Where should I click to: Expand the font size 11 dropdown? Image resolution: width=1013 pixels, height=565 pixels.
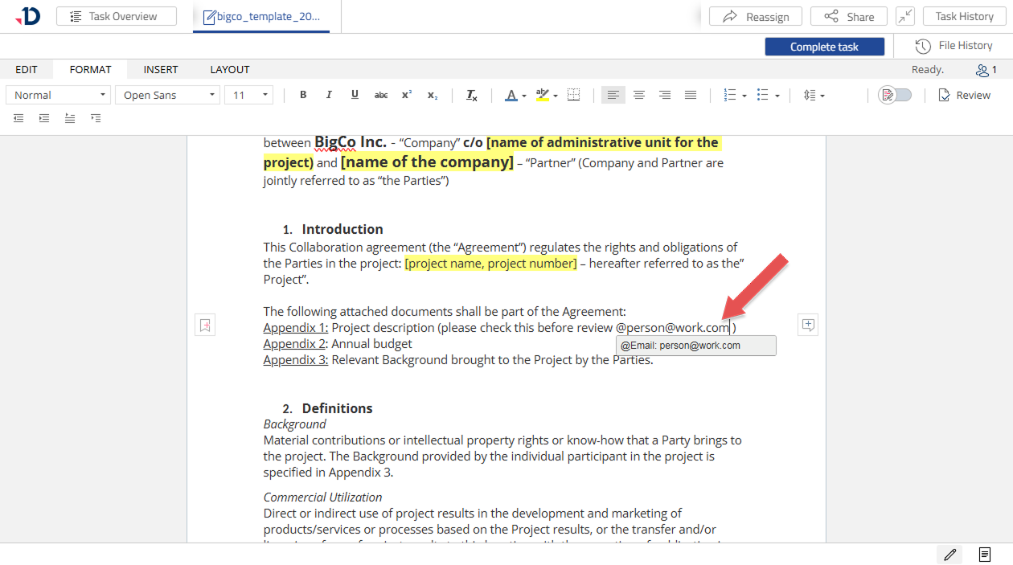point(249,95)
